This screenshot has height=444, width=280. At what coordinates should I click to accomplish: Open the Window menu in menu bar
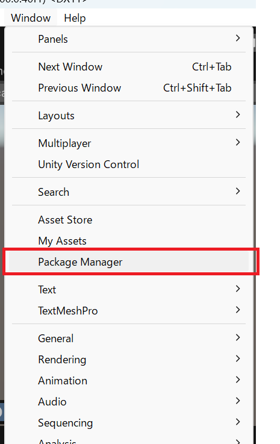(31, 18)
